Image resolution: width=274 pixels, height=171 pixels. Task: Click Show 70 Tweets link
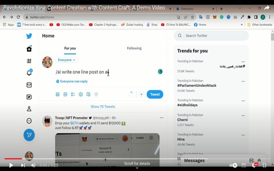(x=103, y=106)
